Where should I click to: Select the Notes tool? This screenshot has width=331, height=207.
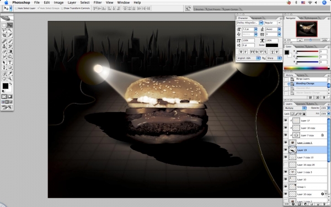click(4, 73)
